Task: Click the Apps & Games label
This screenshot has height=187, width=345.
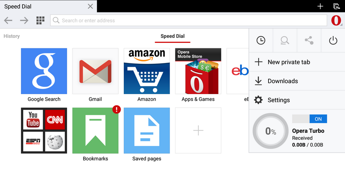Action: 198,99
